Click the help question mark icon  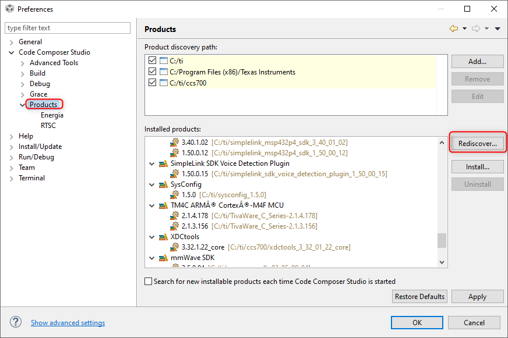coord(16,322)
